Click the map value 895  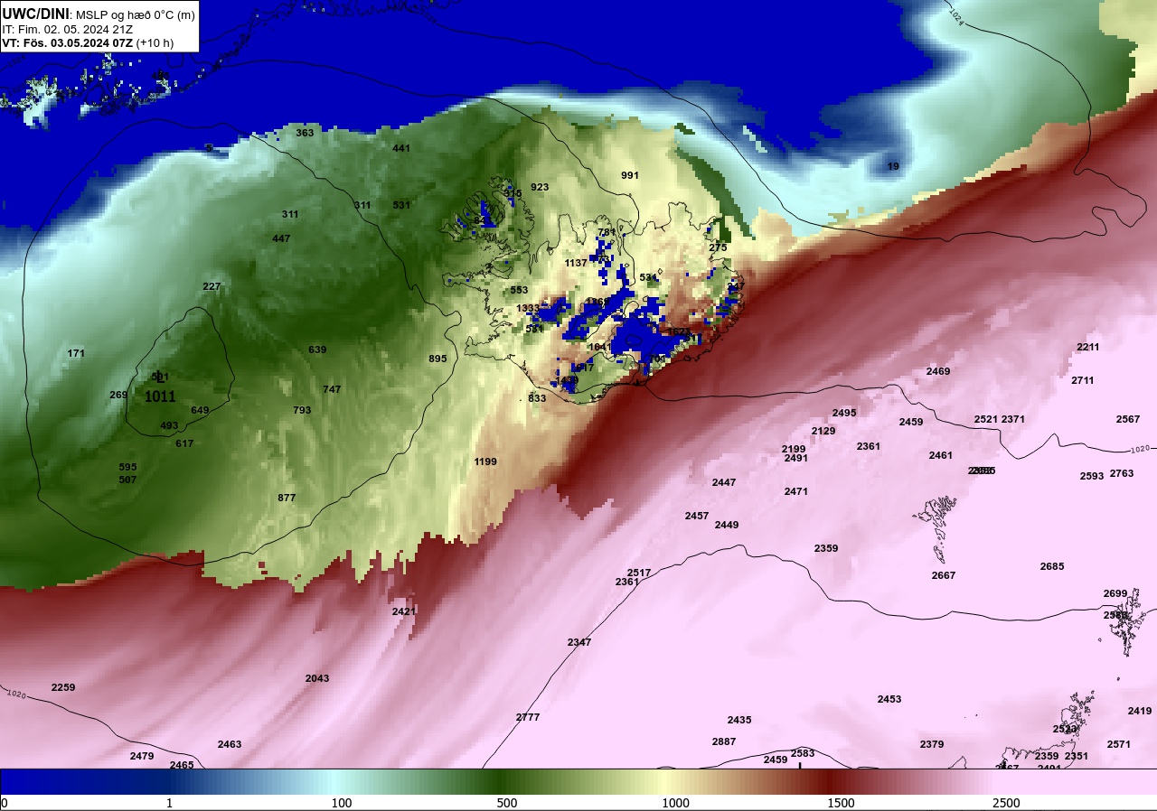pyautogui.click(x=437, y=359)
